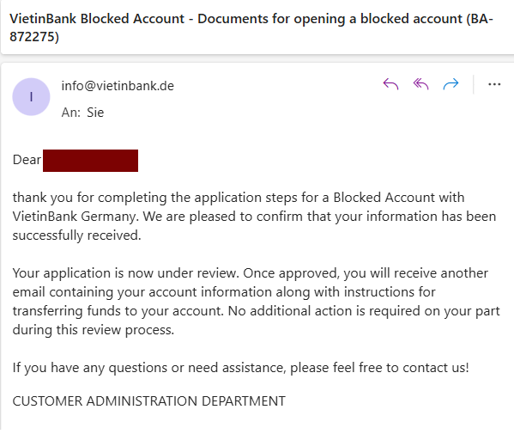Reply to the VietinBank email
This screenshot has width=514, height=434.
coord(390,84)
